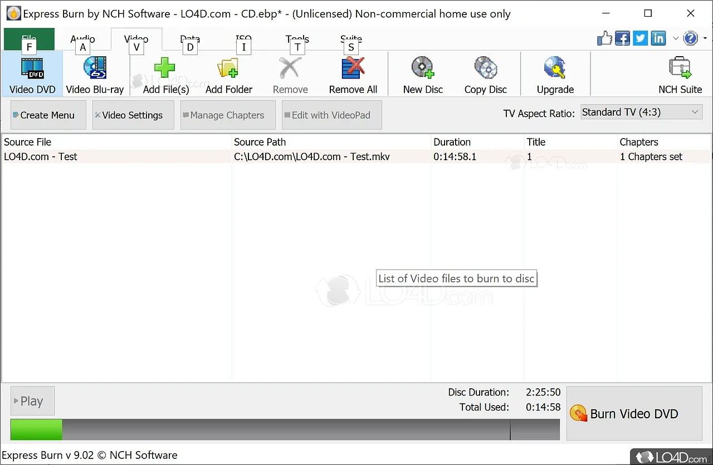713x465 pixels.
Task: Switch to the Data tab
Action: [190, 39]
